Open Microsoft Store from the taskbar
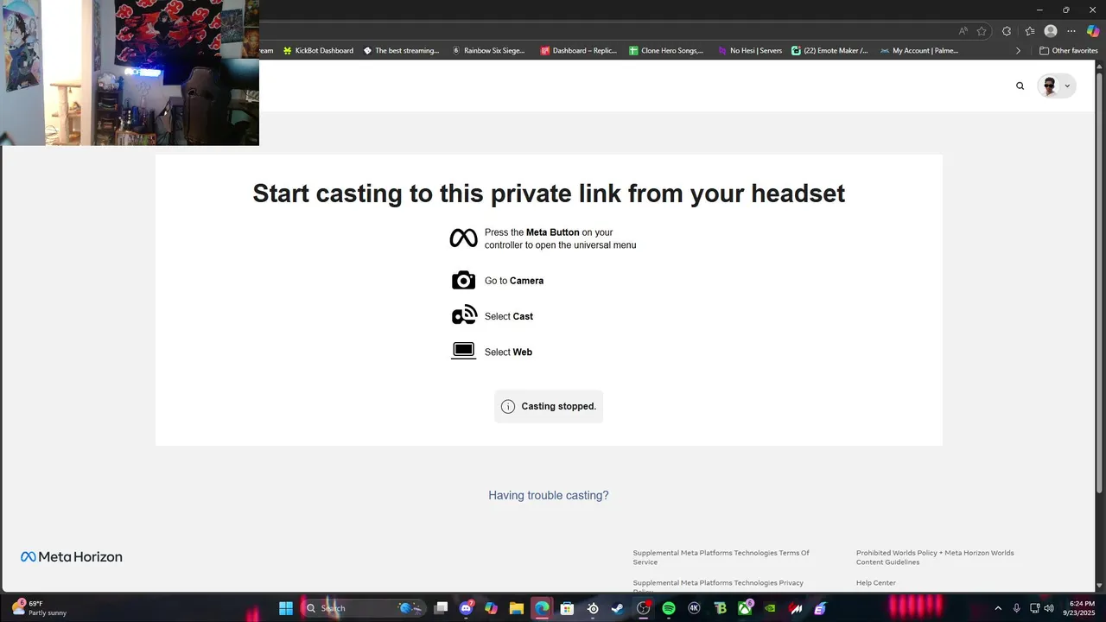This screenshot has height=622, width=1106. [568, 608]
